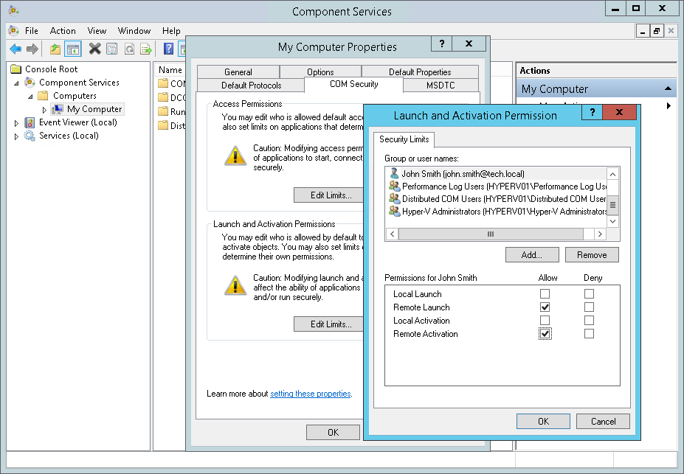The height and width of the screenshot is (474, 684).
Task: Check Deny for Remote Activation
Action: click(x=588, y=333)
